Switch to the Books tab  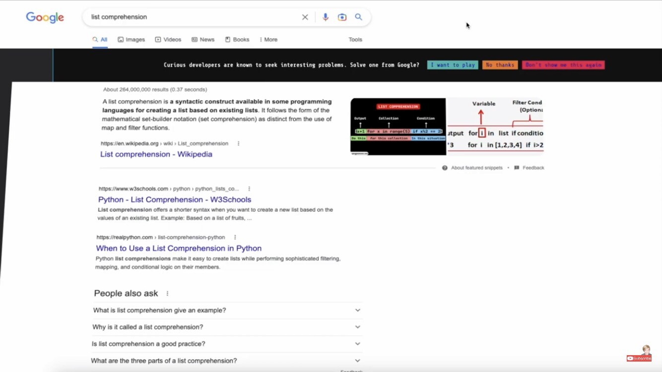(x=237, y=40)
